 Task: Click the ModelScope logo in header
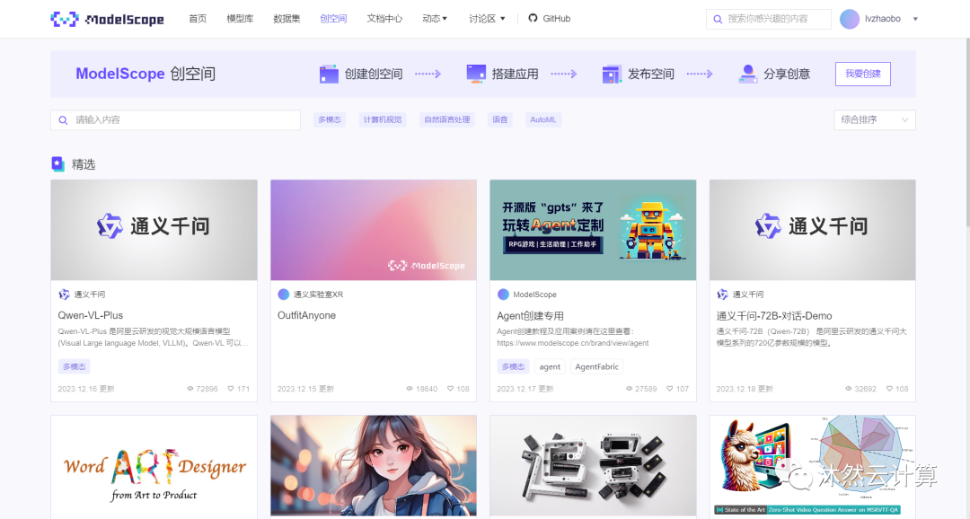[107, 19]
